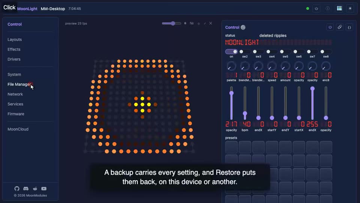Toggle the sw6 switch

299,52
